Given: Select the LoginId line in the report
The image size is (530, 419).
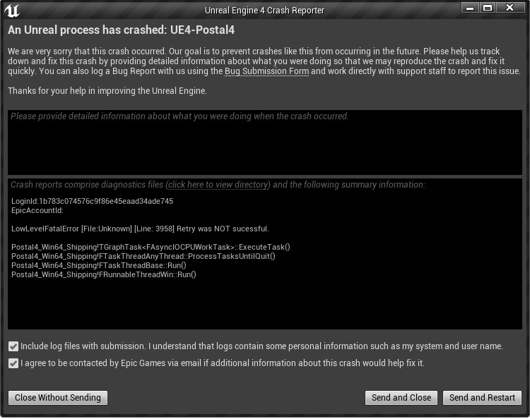Looking at the screenshot, I should (92, 202).
